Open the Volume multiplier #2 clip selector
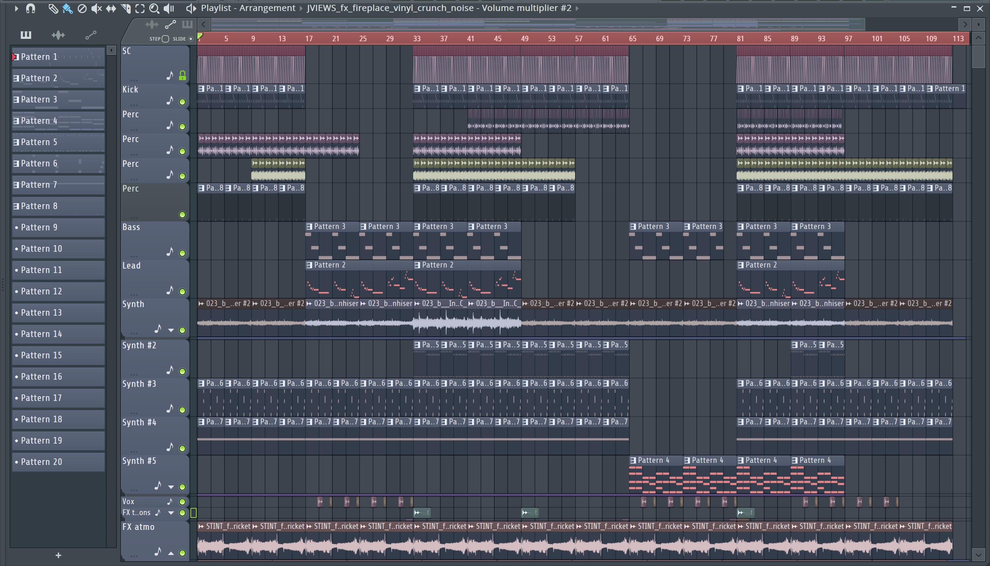 point(439,8)
